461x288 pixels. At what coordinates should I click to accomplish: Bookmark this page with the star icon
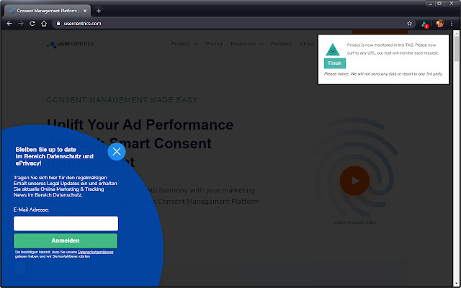409,24
